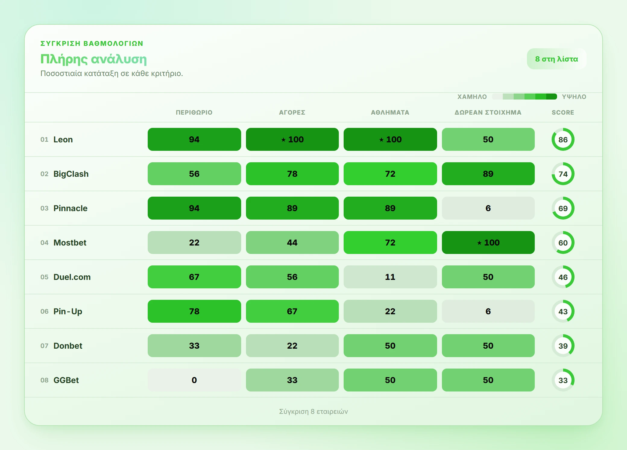627x450 pixels.
Task: Click Duel.com's 11 ΑΘΛΗΜΑΤΑ cell
Action: tap(390, 277)
